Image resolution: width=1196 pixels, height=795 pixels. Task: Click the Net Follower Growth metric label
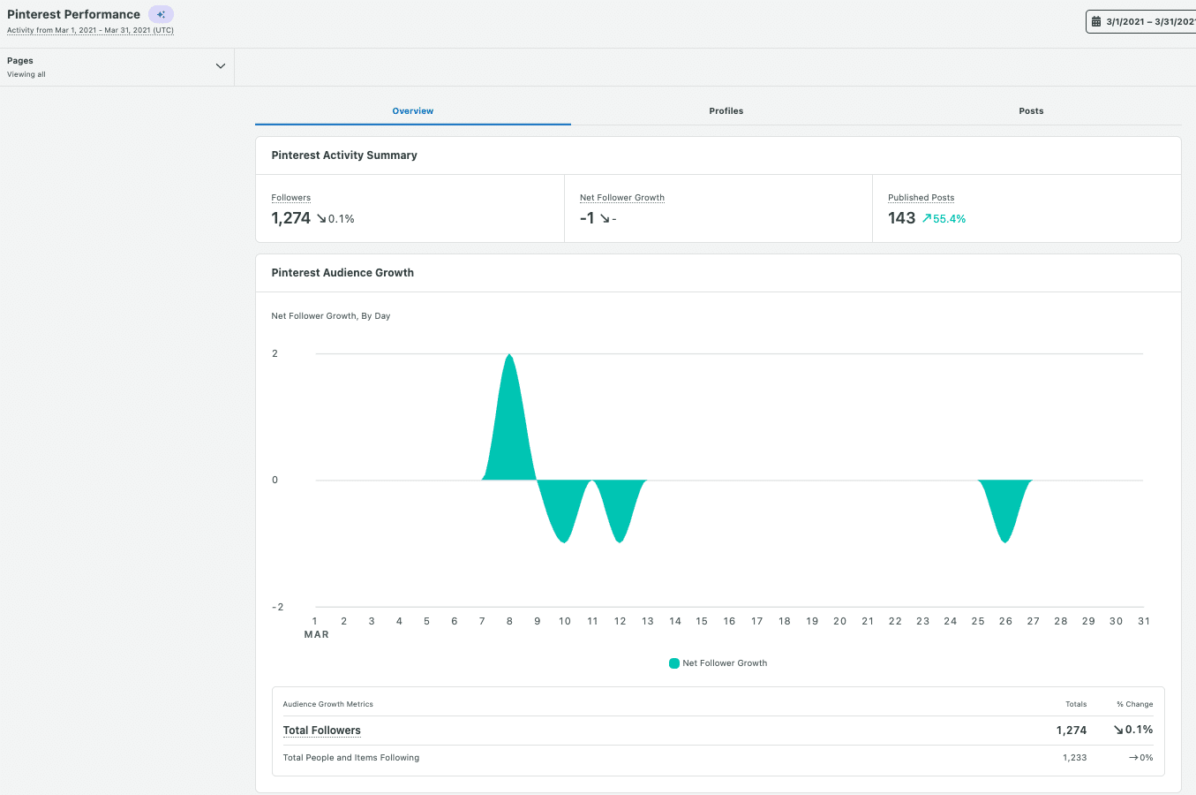pyautogui.click(x=621, y=197)
